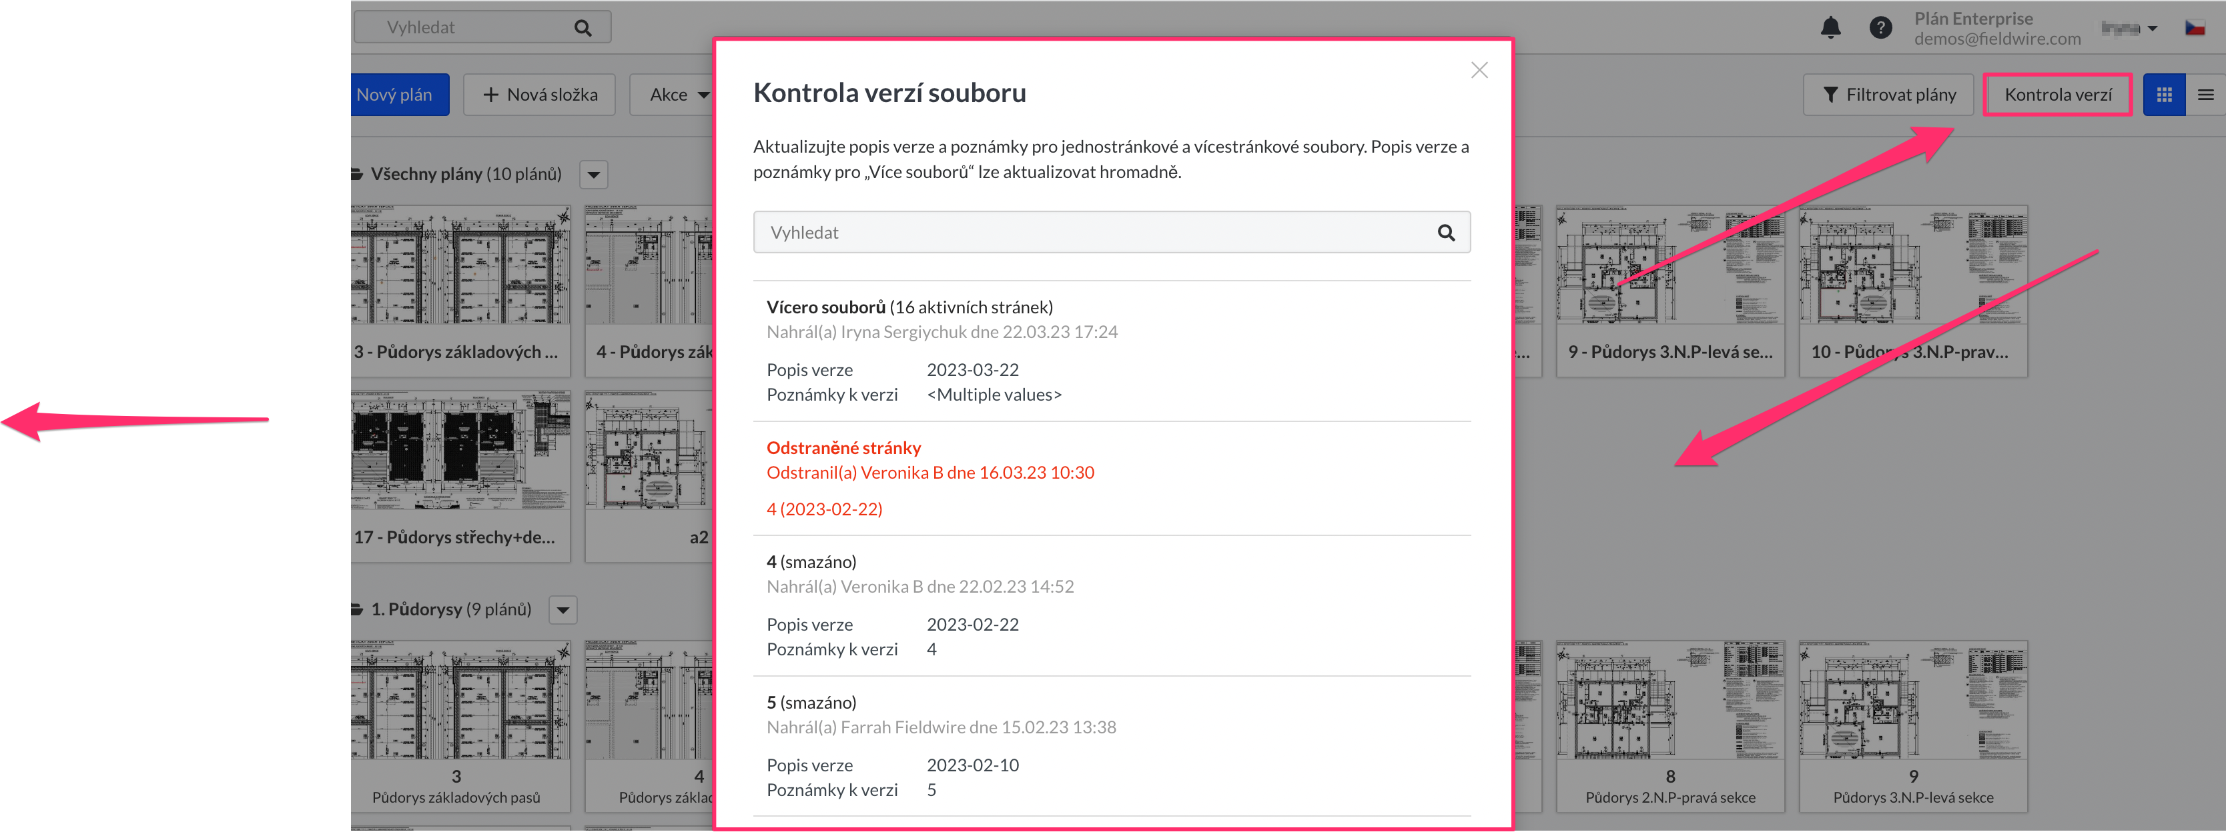This screenshot has height=832, width=2226.
Task: Switch to grid view of plans
Action: [x=2164, y=94]
